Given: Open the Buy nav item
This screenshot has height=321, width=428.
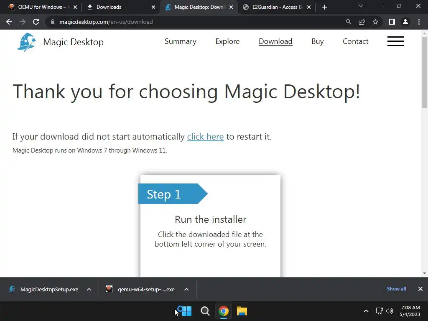Looking at the screenshot, I should click(318, 41).
